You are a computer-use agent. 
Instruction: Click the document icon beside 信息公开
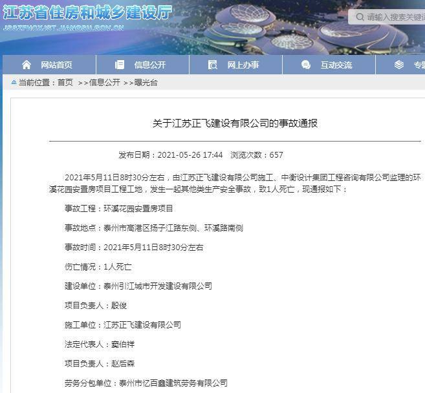click(120, 65)
